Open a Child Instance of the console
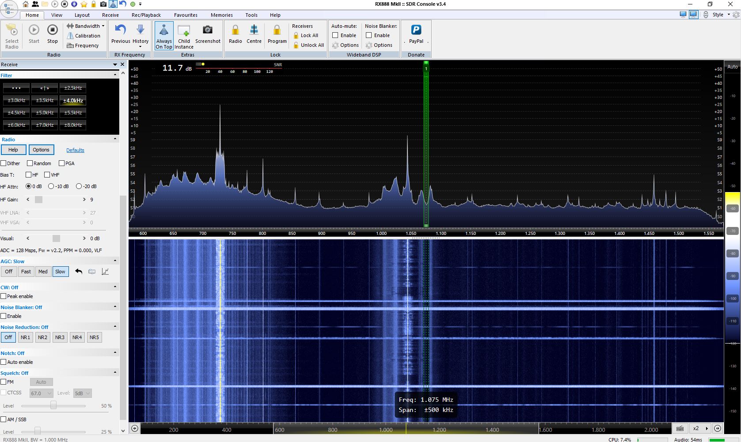The width and height of the screenshot is (741, 442). click(x=184, y=34)
